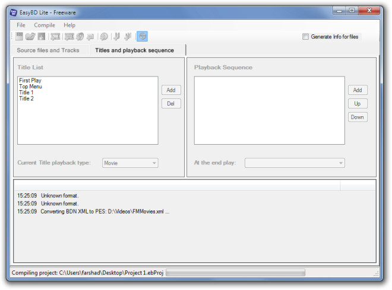Click the Up button
The image size is (392, 290).
358,104
